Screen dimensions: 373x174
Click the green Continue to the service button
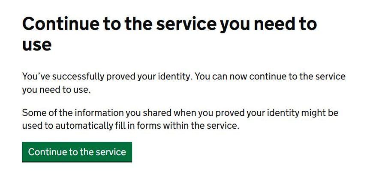click(x=77, y=152)
